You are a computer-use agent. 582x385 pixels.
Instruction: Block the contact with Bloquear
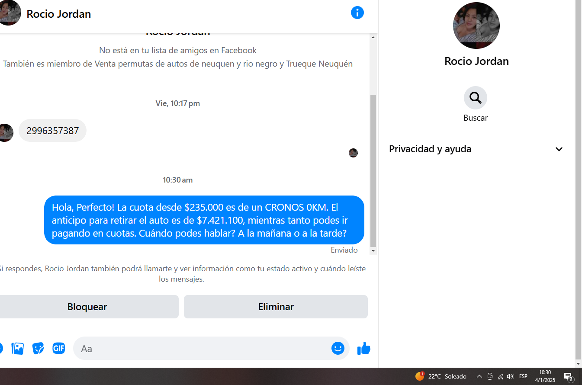(87, 307)
